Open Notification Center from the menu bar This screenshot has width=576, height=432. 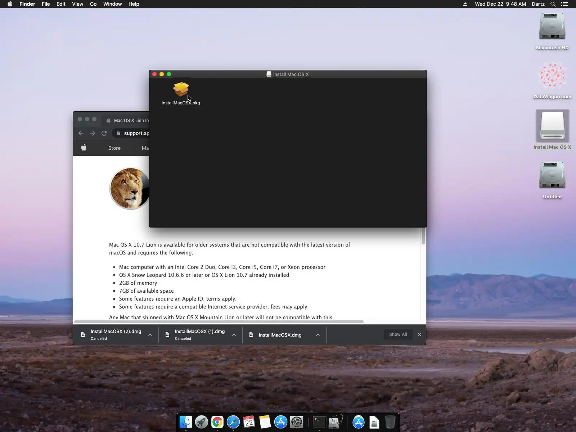[564, 4]
